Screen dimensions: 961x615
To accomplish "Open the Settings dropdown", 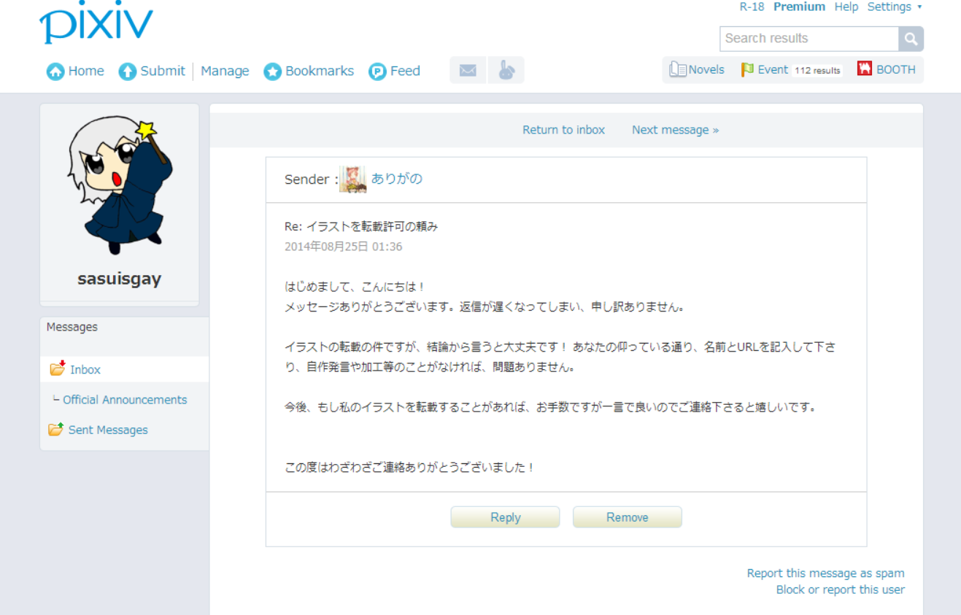I will click(x=895, y=7).
